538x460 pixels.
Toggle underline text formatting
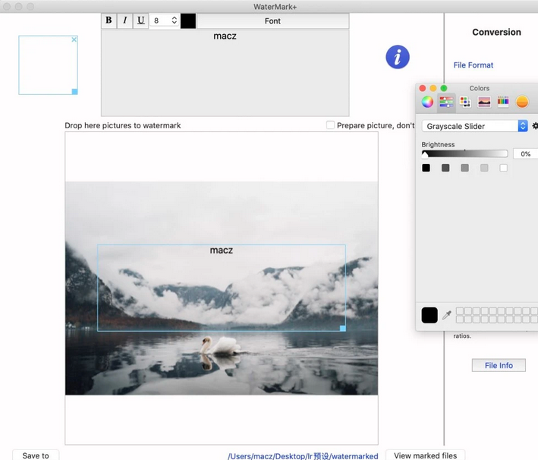pyautogui.click(x=140, y=20)
